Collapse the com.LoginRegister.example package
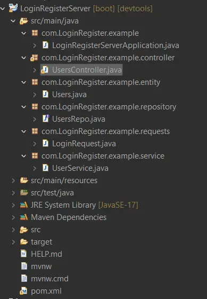207x299 pixels. click(24, 33)
